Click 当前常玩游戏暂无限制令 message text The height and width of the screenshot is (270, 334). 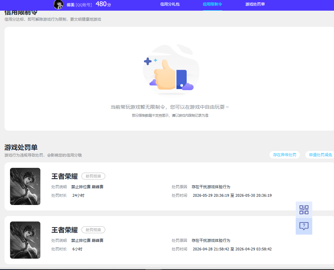click(169, 107)
